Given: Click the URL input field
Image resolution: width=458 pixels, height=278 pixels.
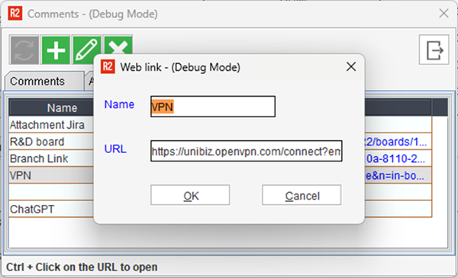Looking at the screenshot, I should [x=247, y=151].
